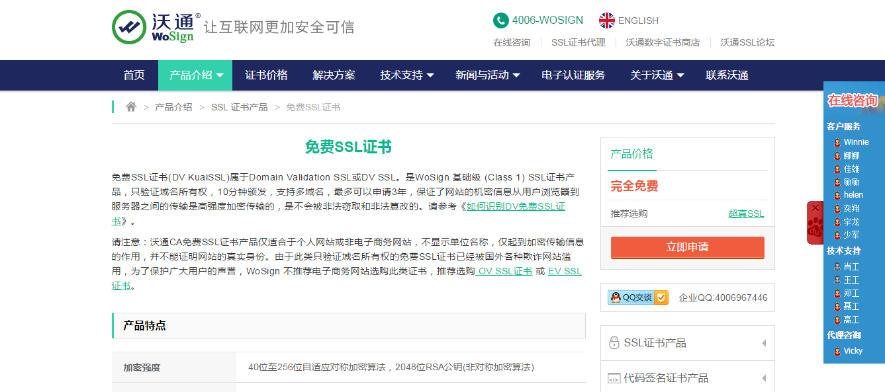885x392 pixels.
Task: Open the 产品介绍 dropdown in the navigation bar
Action: pyautogui.click(x=195, y=75)
